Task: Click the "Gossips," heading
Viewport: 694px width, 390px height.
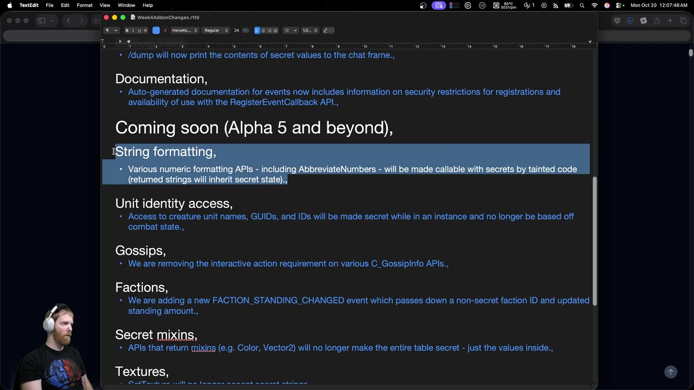Action: click(140, 251)
